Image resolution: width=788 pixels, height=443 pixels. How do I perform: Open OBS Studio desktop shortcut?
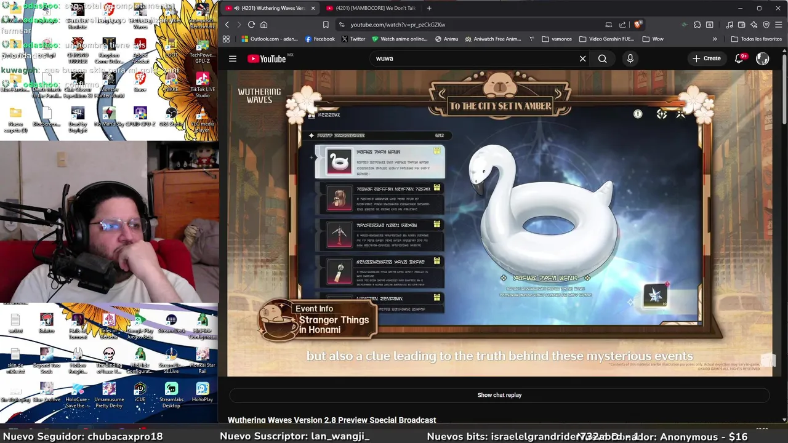171,115
